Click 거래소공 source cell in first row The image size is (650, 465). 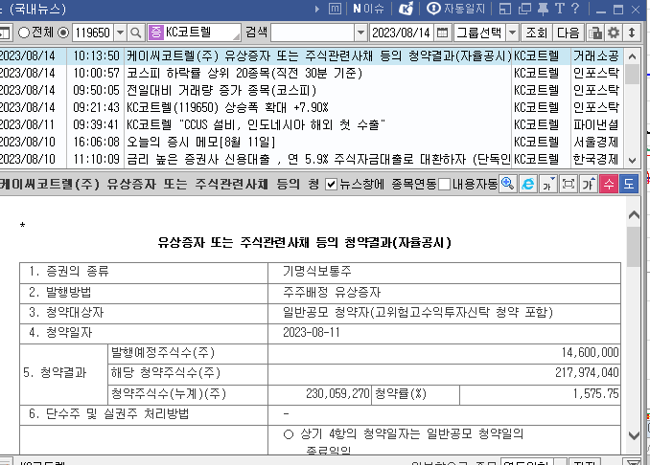click(x=596, y=55)
